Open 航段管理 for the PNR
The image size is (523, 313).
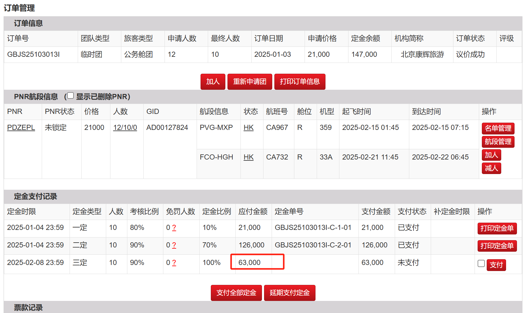[x=498, y=142]
